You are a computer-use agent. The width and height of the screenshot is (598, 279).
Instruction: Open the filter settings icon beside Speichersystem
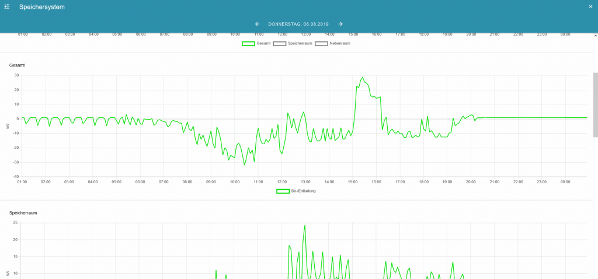(7, 6)
